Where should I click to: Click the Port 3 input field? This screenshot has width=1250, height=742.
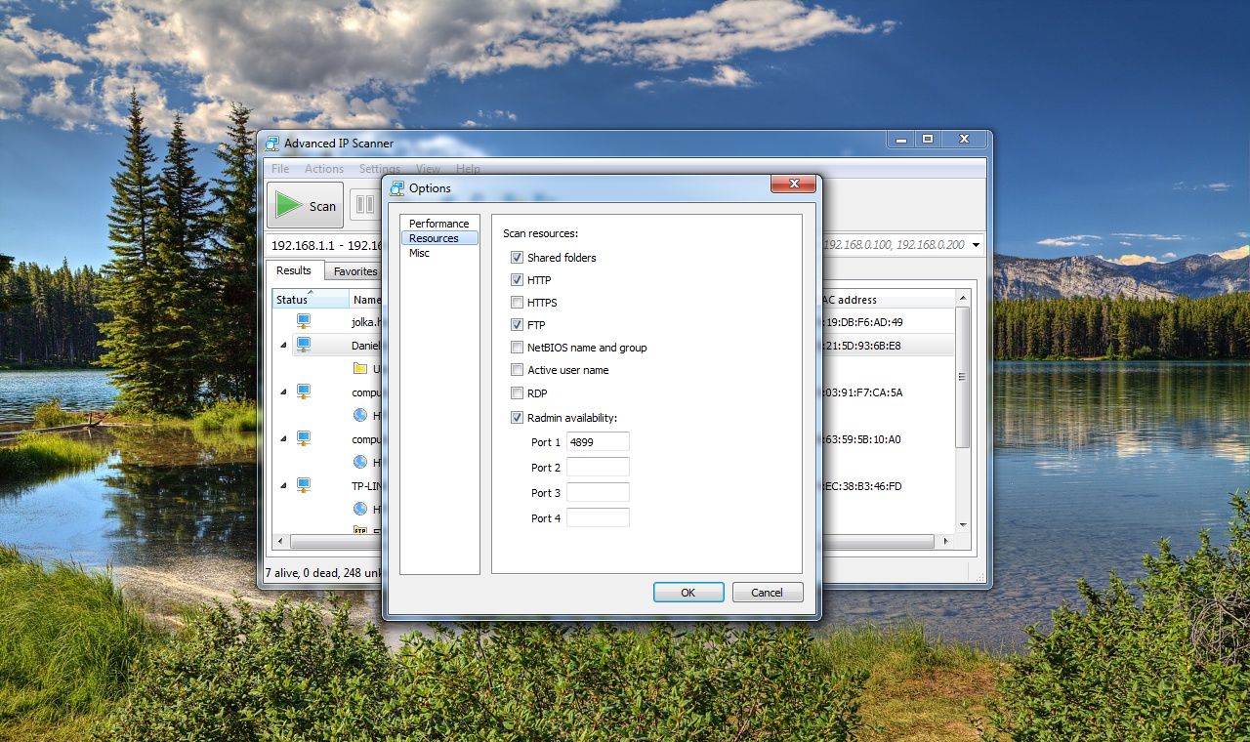598,493
